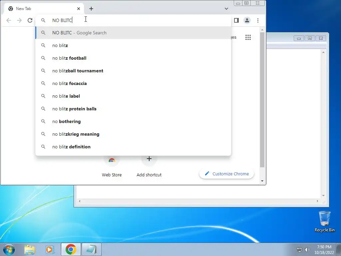Click background window's horizontal scroll right arrow

[317, 201]
